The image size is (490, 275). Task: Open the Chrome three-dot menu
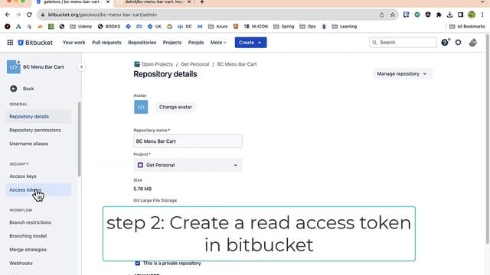pyautogui.click(x=482, y=15)
